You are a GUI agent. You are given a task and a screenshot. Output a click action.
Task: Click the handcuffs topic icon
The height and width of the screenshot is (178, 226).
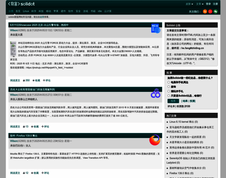(x=156, y=93)
